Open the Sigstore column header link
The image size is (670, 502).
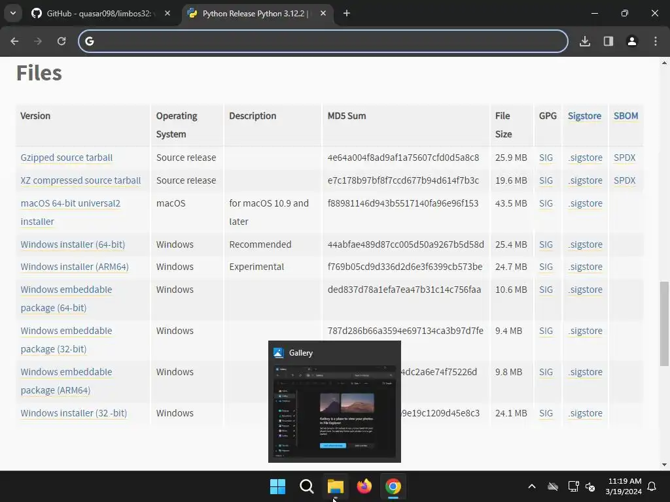584,116
